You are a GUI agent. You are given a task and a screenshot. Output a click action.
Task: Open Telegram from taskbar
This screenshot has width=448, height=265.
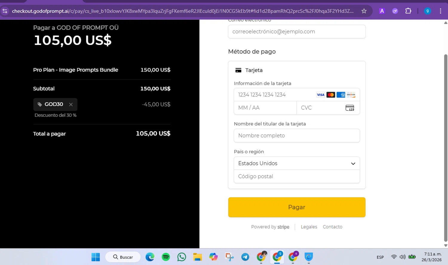pos(245,257)
